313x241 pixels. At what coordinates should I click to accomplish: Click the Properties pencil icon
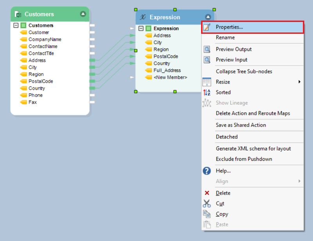207,27
